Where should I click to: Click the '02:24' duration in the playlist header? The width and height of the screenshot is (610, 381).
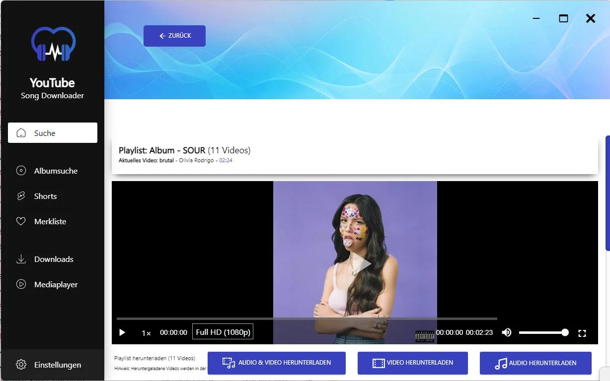(226, 161)
